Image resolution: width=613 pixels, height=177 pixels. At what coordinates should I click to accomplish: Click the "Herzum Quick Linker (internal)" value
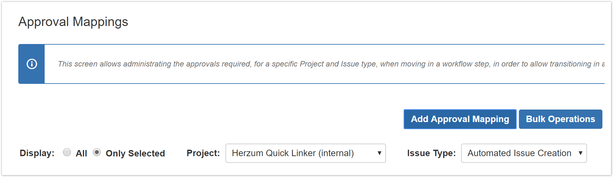tap(293, 153)
